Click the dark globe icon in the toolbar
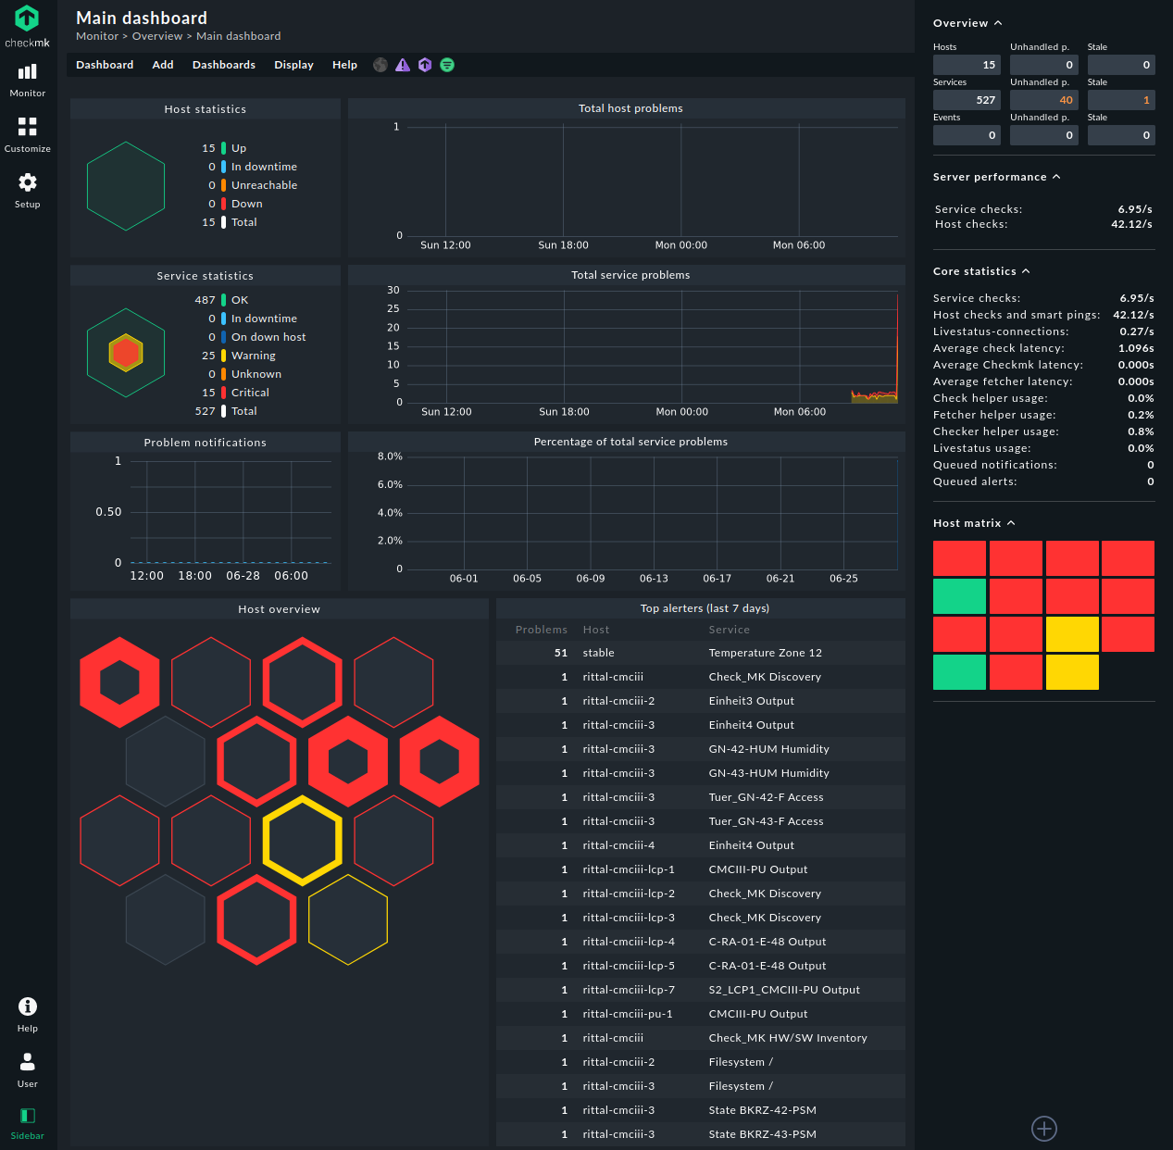The height and width of the screenshot is (1150, 1173). tap(381, 65)
